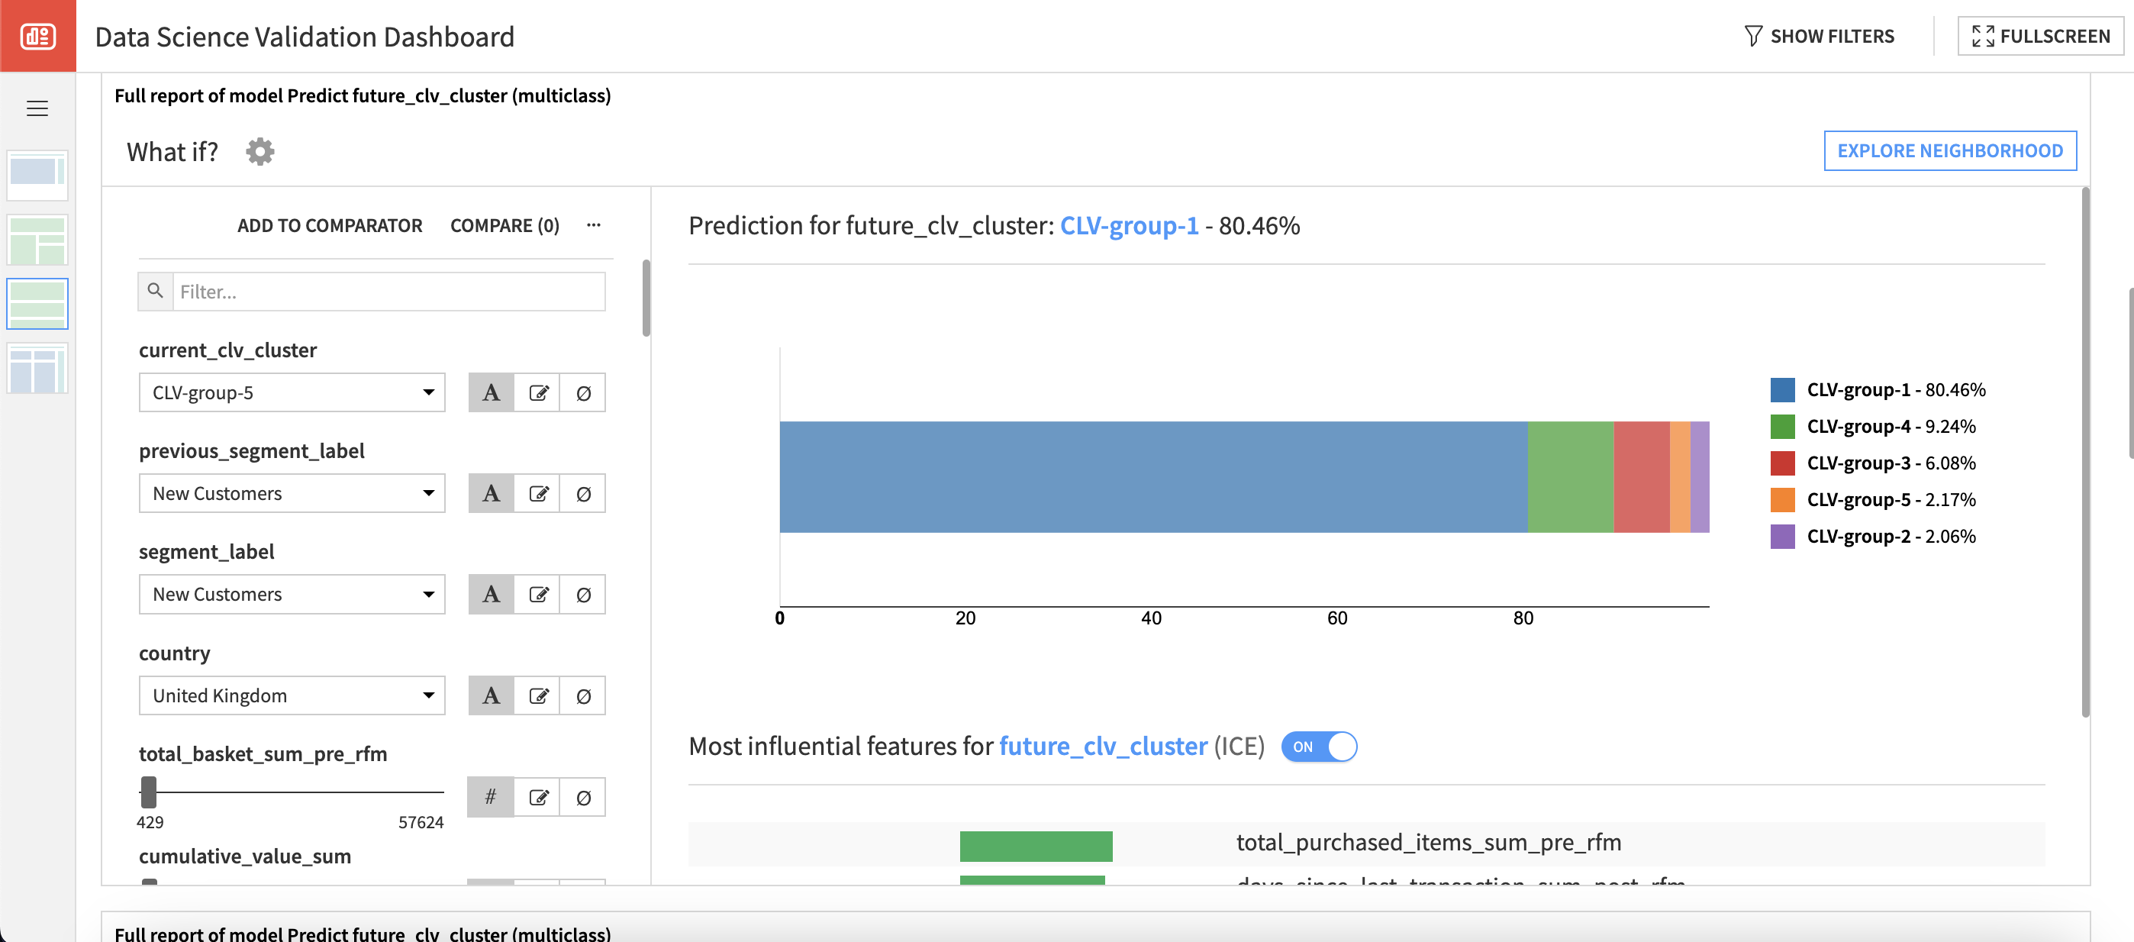This screenshot has width=2134, height=942.
Task: Click the funnel icon for Show Filters
Action: 1753,37
